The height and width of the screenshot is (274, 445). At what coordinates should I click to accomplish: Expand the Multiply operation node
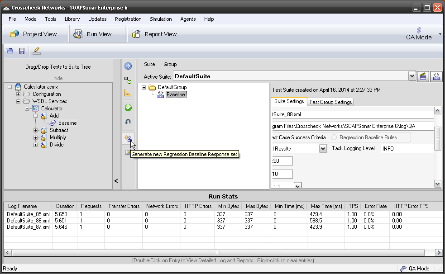(35, 138)
